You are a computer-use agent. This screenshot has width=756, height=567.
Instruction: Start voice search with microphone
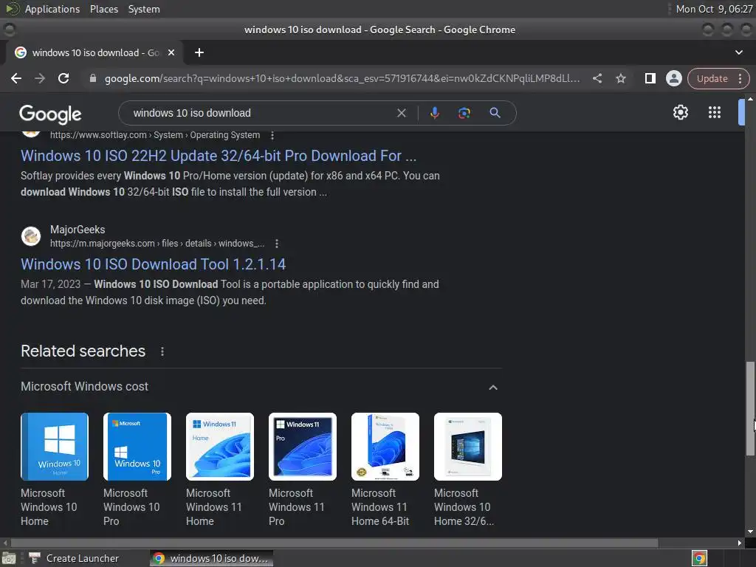[x=434, y=113]
